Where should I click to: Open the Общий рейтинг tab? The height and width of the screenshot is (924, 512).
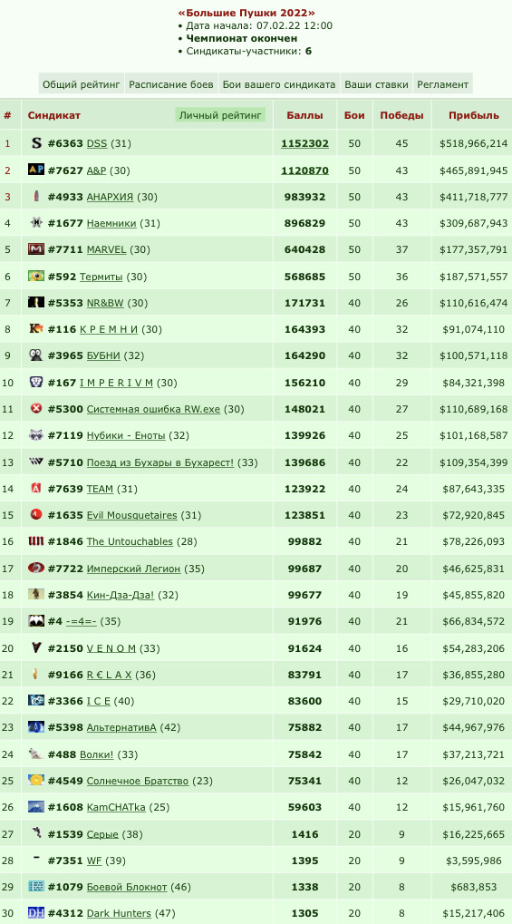82,84
